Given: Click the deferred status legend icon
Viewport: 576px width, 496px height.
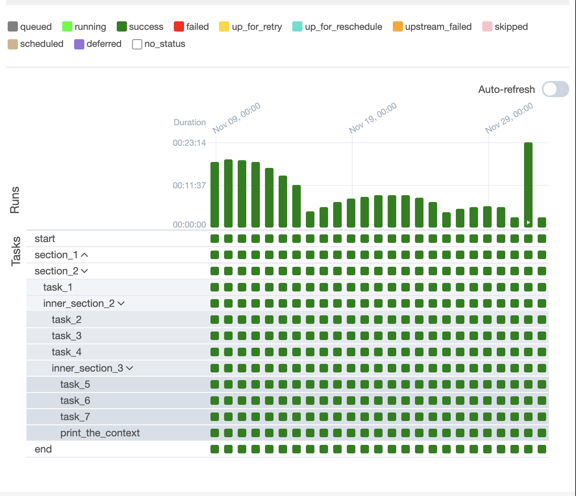Looking at the screenshot, I should [x=79, y=43].
